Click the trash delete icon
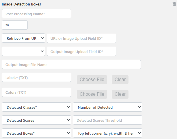This screenshot has width=177, height=139. (x=174, y=4)
